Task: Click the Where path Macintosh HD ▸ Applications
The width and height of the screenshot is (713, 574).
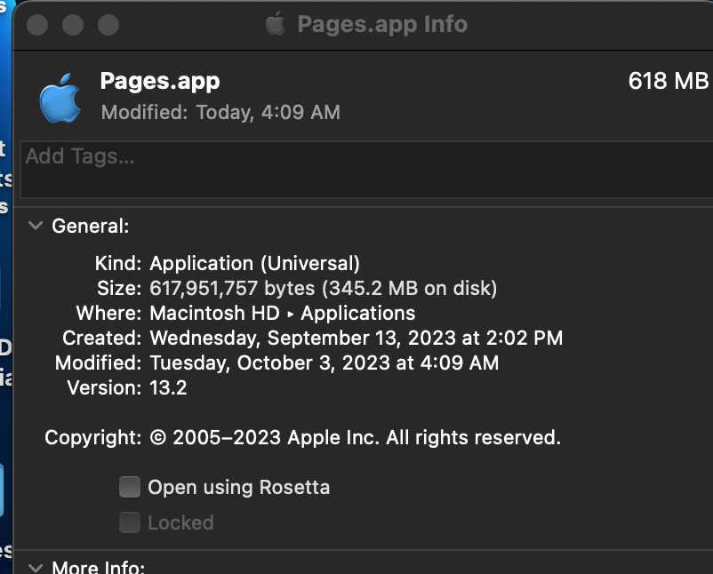Action: 282,313
